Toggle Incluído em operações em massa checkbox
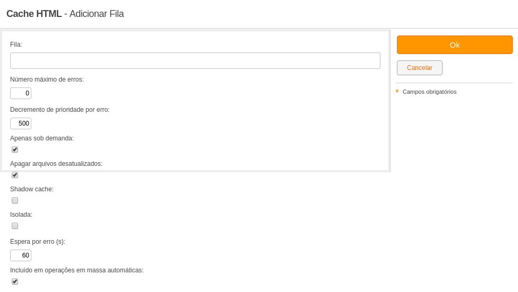The image size is (518, 292). coord(15,281)
